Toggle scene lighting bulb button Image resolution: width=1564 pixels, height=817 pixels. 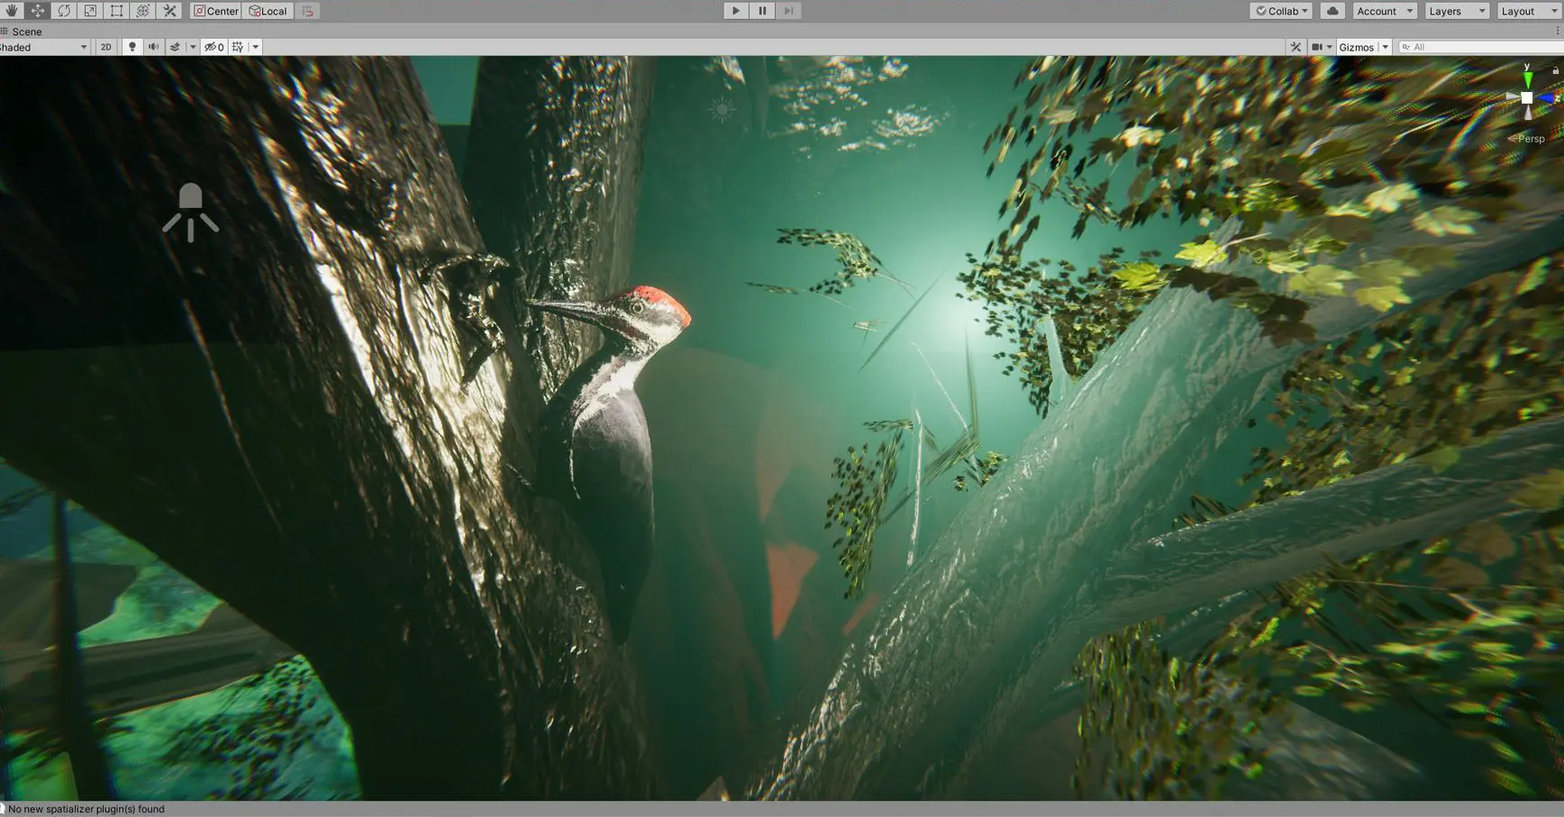(x=132, y=47)
